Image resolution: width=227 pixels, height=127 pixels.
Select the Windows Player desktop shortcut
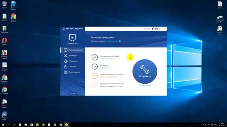click(4, 115)
